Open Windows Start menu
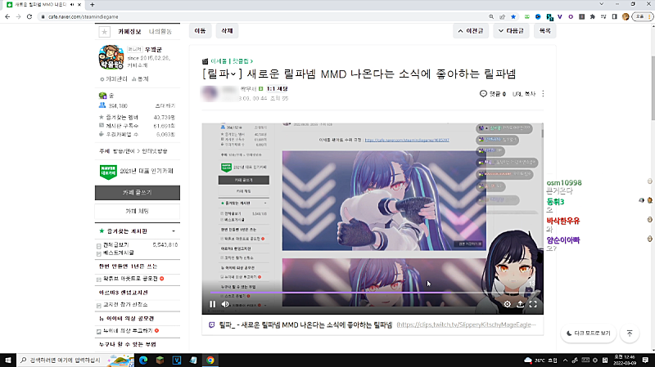The image size is (655, 367). pyautogui.click(x=8, y=360)
